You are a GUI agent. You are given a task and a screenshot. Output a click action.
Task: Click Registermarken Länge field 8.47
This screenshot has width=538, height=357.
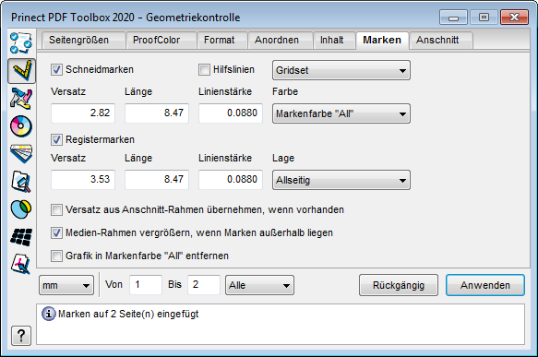pyautogui.click(x=157, y=180)
